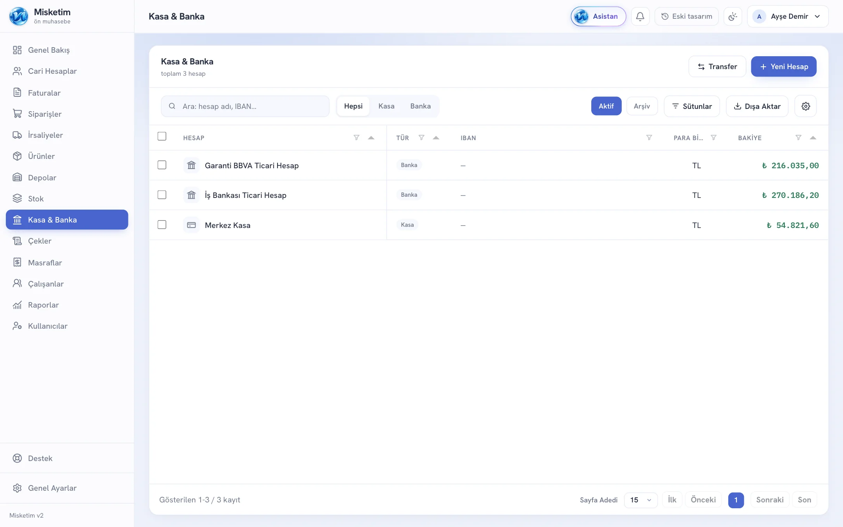Click the Sonraki page button
This screenshot has width=843, height=527.
[770, 500]
